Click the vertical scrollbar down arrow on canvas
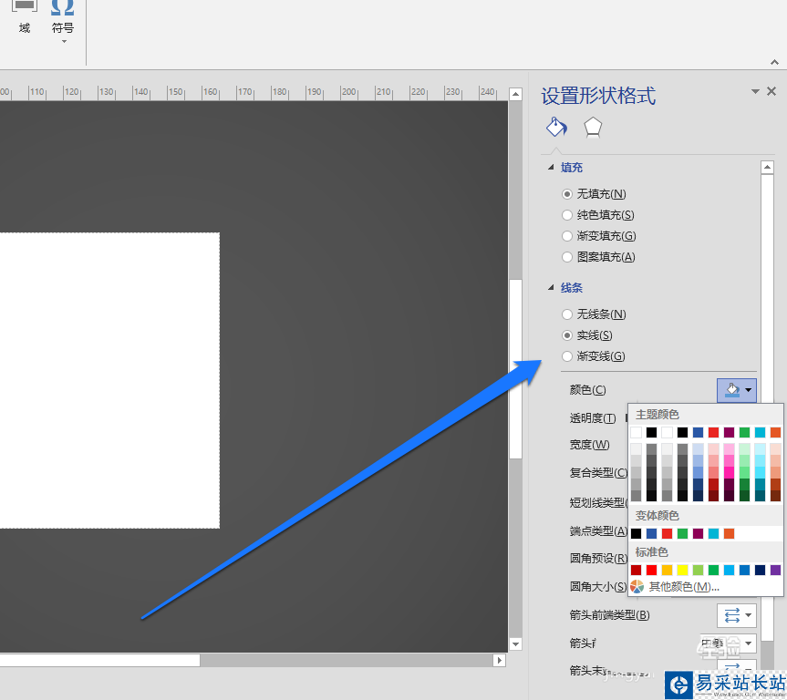 [x=515, y=643]
